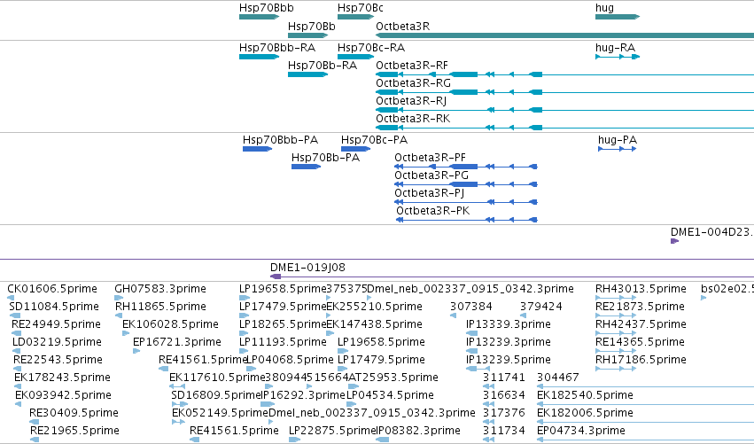Click the EK117610.5prime EST label
The image size is (754, 444).
pyautogui.click(x=217, y=378)
